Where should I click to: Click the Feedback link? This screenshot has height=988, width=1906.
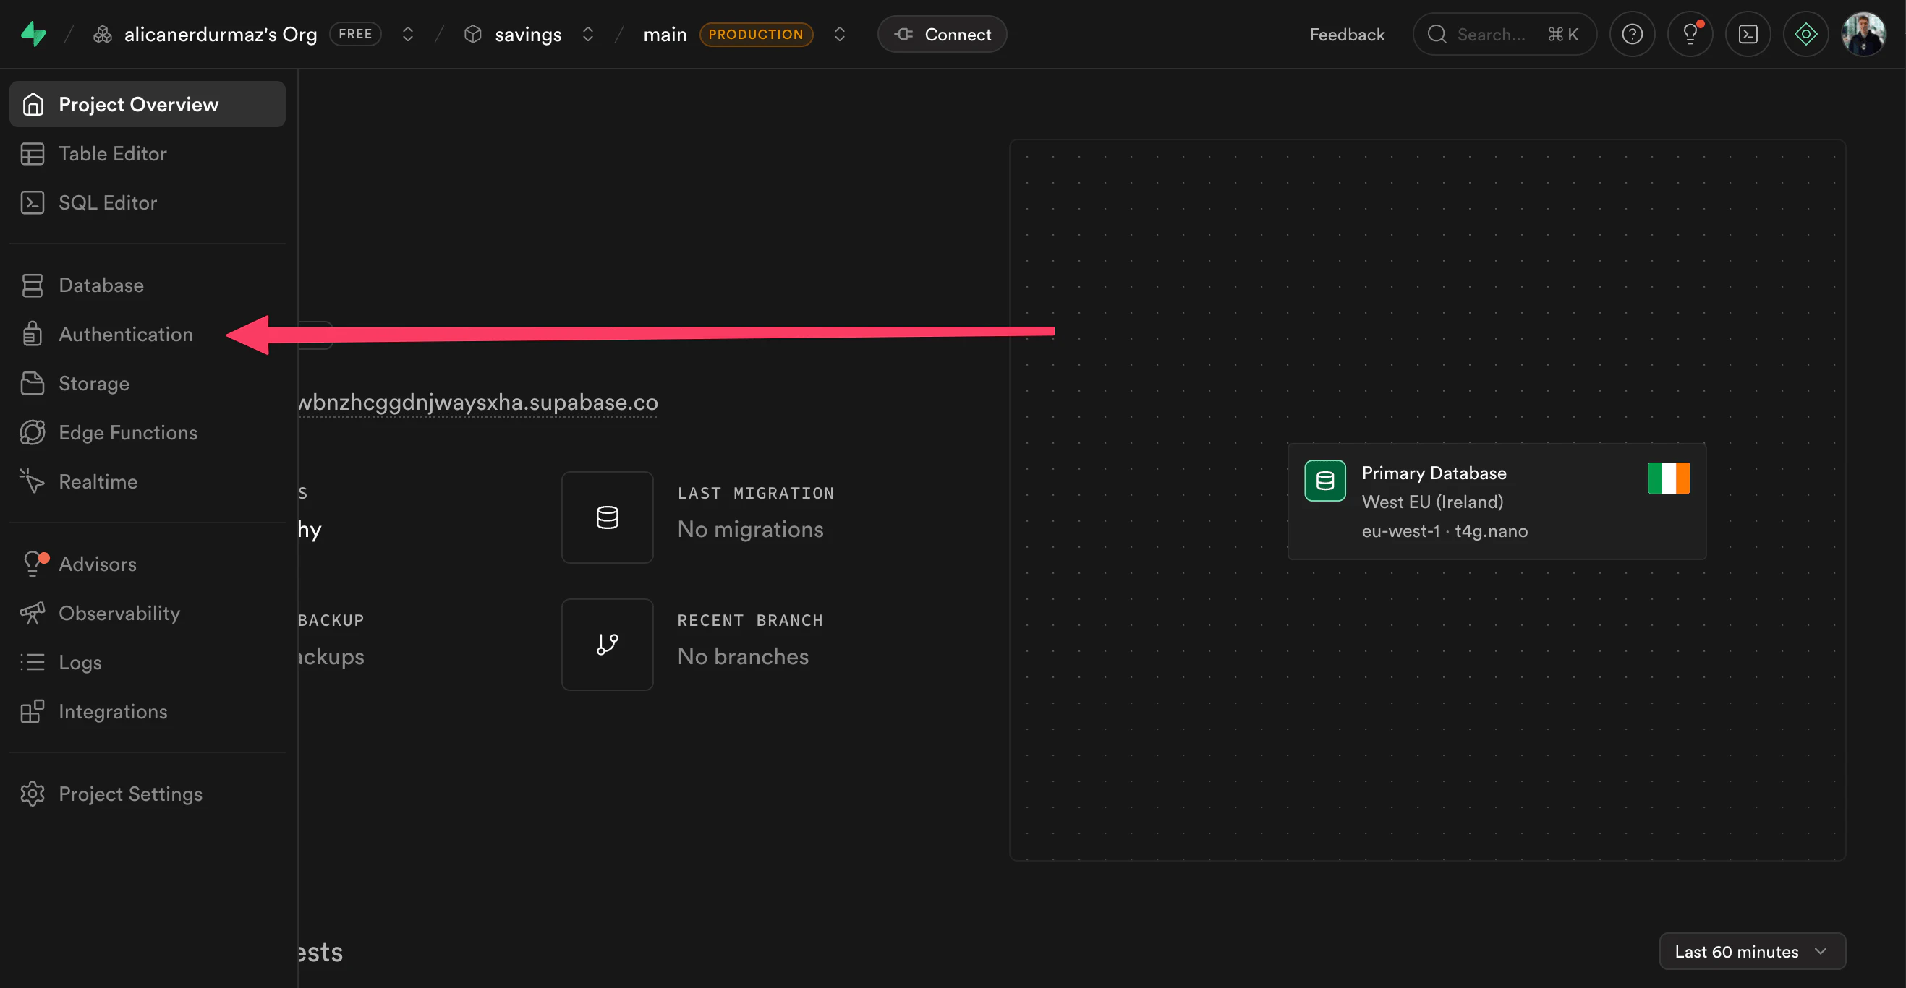tap(1347, 33)
